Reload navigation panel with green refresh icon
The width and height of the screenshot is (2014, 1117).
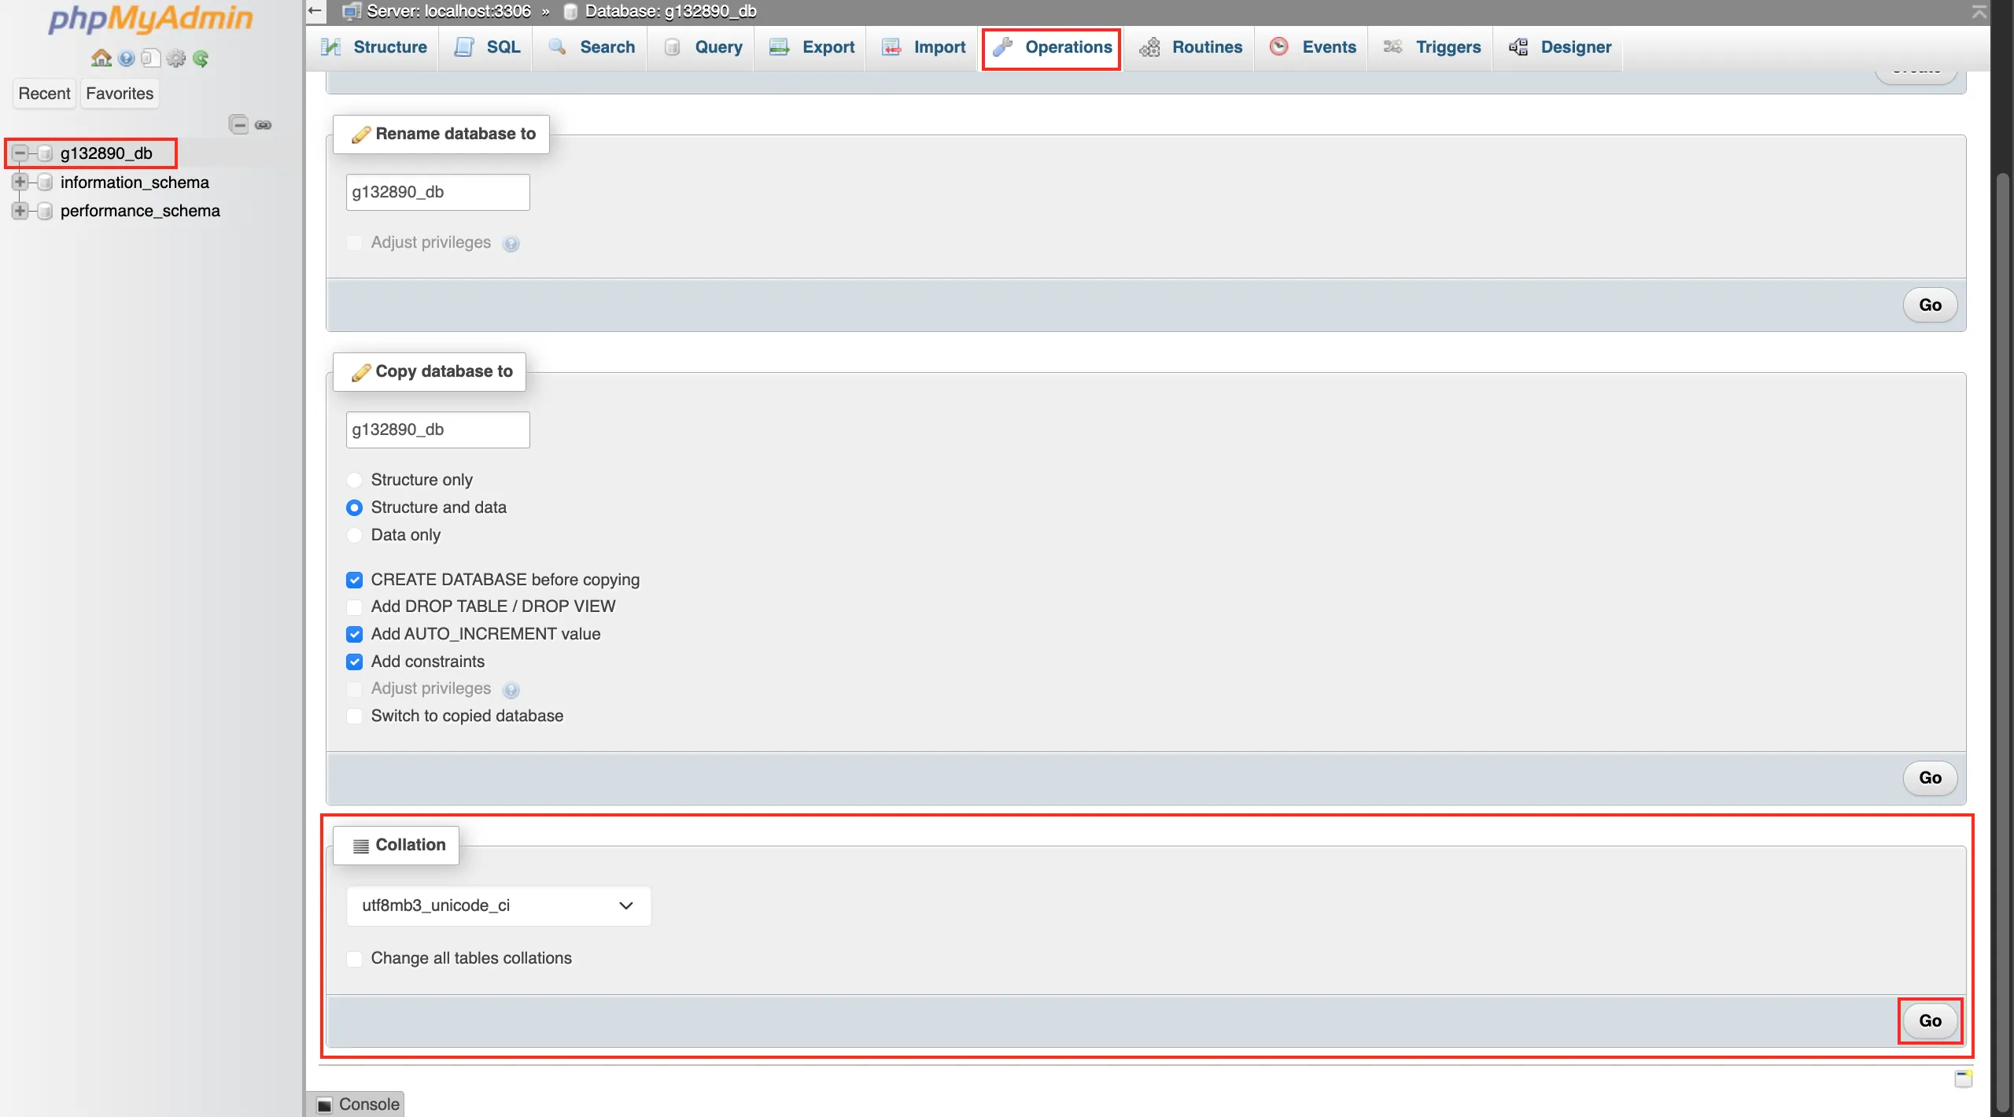coord(201,58)
